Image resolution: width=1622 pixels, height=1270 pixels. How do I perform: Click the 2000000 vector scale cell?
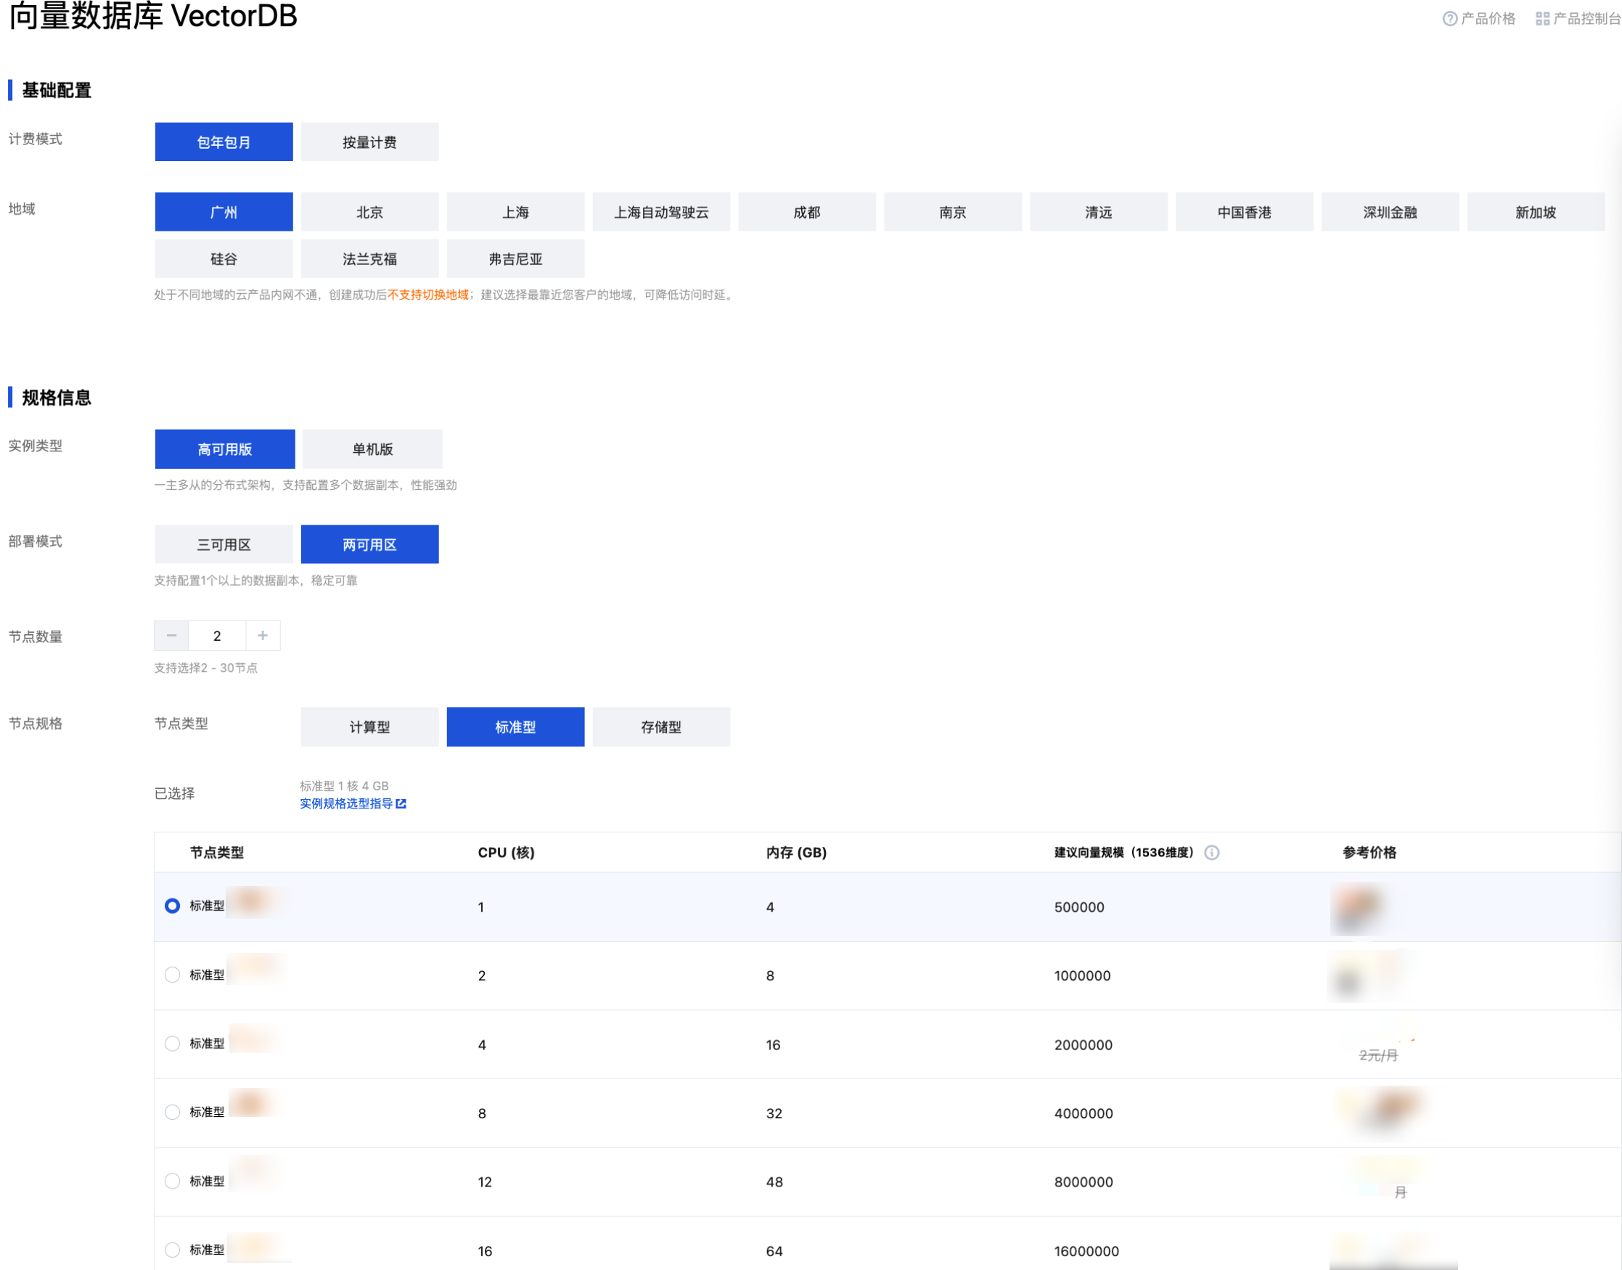(x=1083, y=1045)
